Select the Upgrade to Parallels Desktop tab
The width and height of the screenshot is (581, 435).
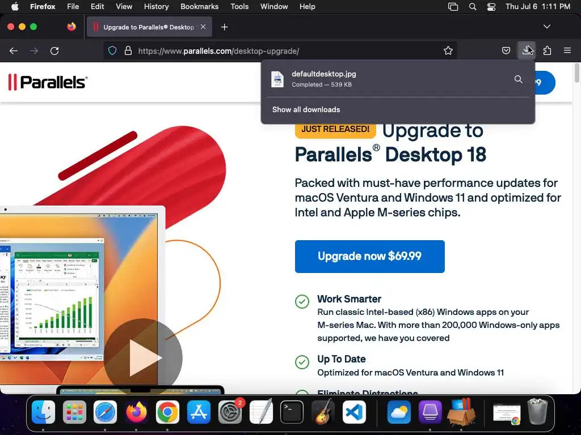pos(149,27)
